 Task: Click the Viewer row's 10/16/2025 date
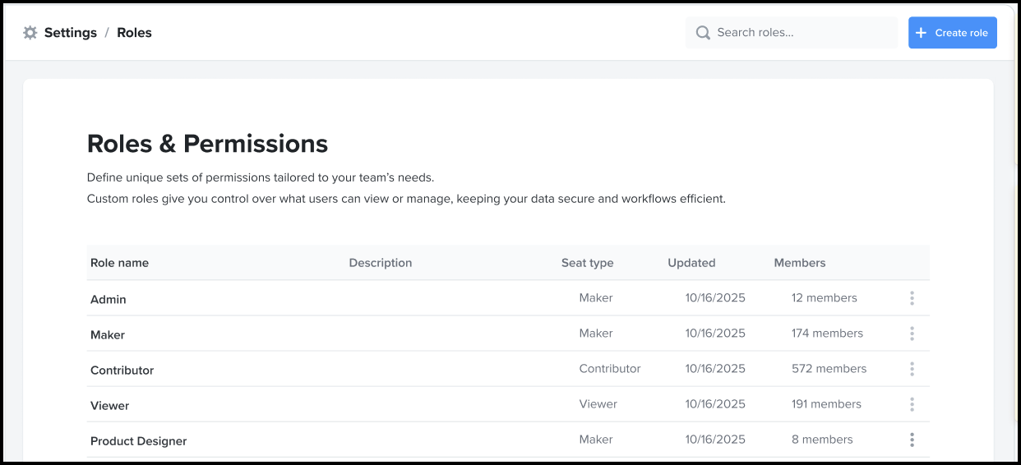click(x=715, y=404)
